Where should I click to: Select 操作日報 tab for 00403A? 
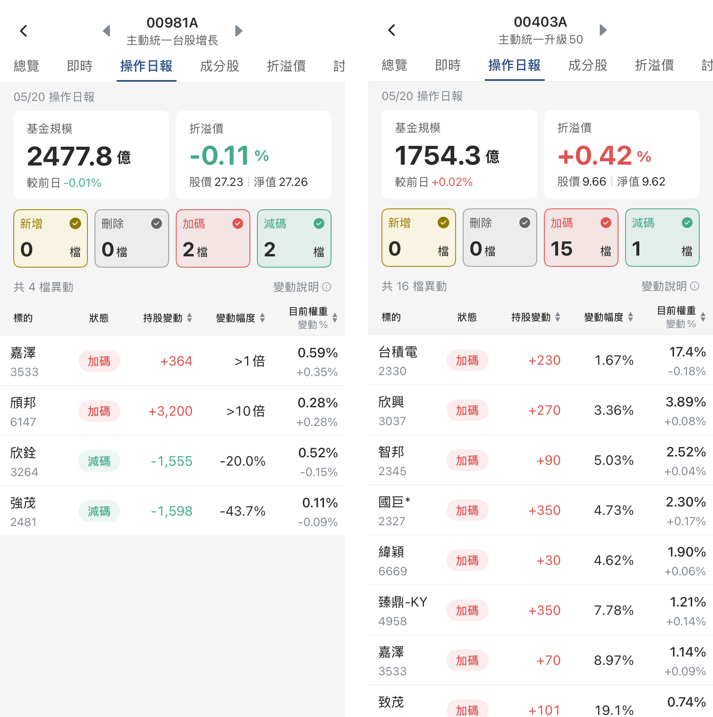tap(514, 65)
